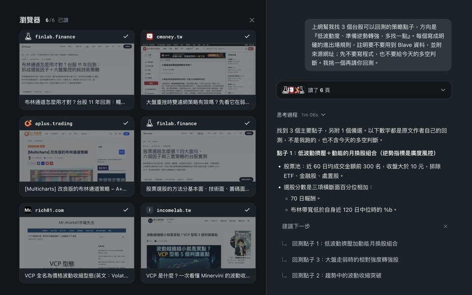
Task: Click the incomelab.tw favicon
Action: tap(149, 210)
